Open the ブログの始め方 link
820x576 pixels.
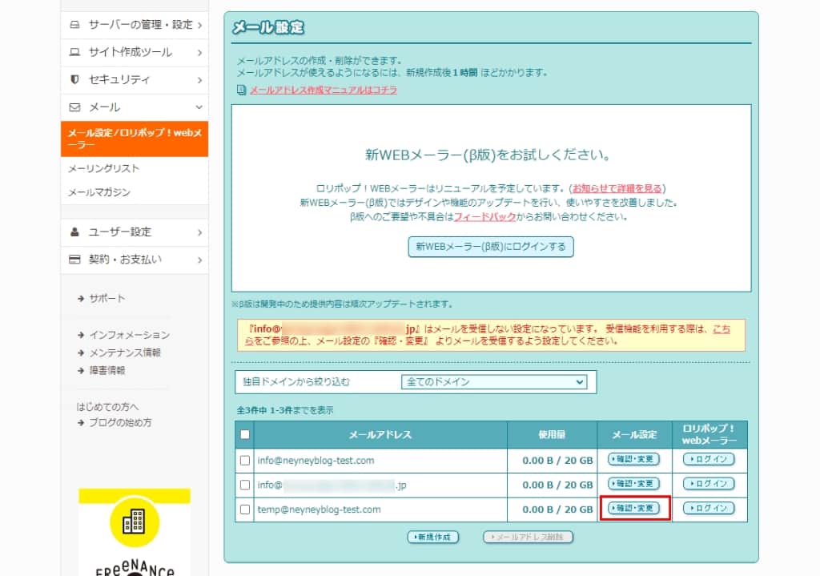120,423
